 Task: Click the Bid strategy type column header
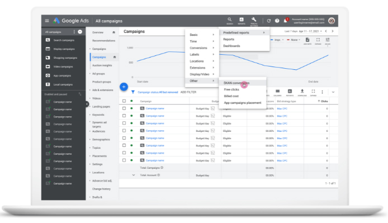(x=287, y=101)
